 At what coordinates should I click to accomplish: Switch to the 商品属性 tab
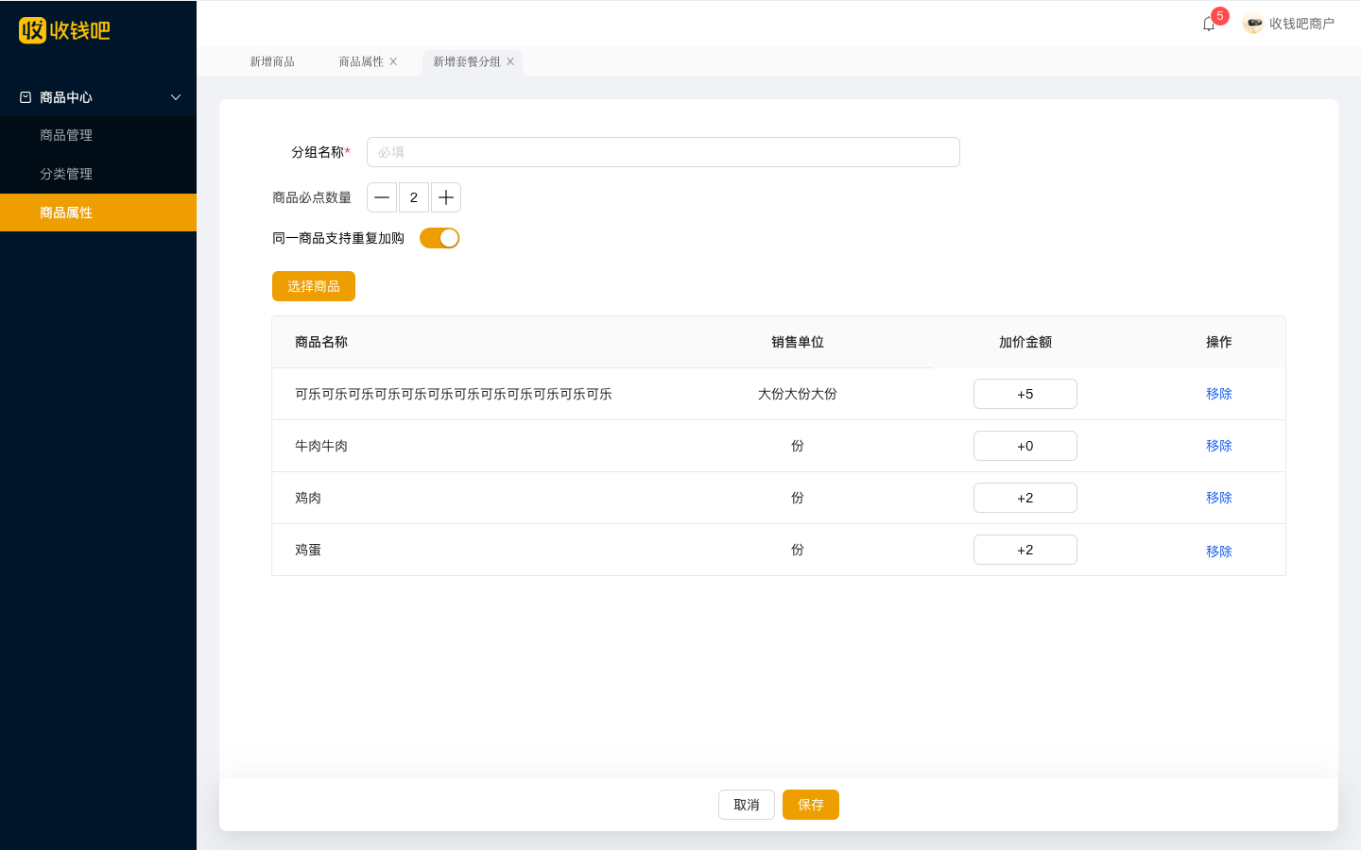[361, 61]
